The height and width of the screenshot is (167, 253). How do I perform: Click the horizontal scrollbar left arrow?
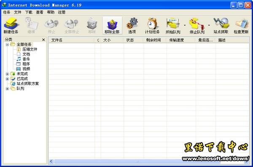pos(51,161)
